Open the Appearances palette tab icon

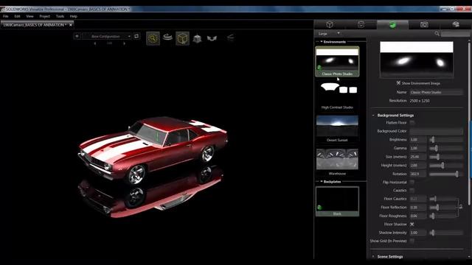coord(361,24)
